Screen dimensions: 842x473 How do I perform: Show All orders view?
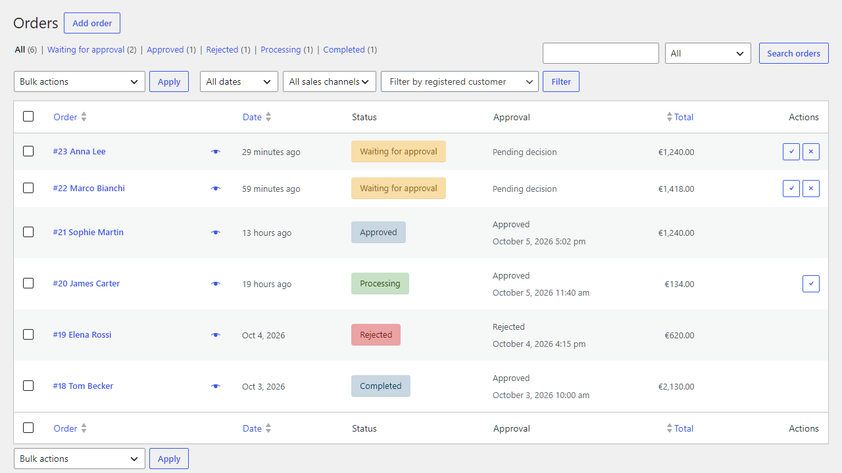click(x=26, y=49)
